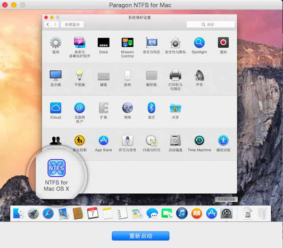The image size is (283, 248).
Task: Click the 重新启动 restart button
Action: tap(140, 235)
